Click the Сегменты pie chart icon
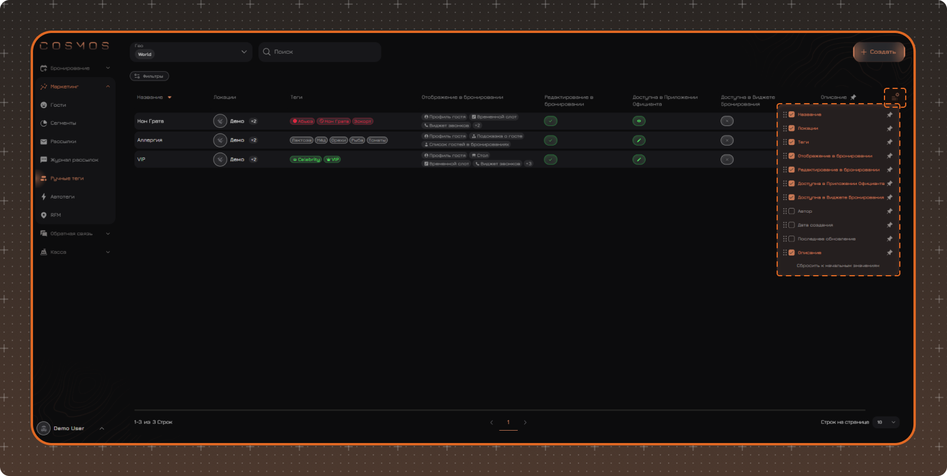The height and width of the screenshot is (476, 947). (44, 123)
